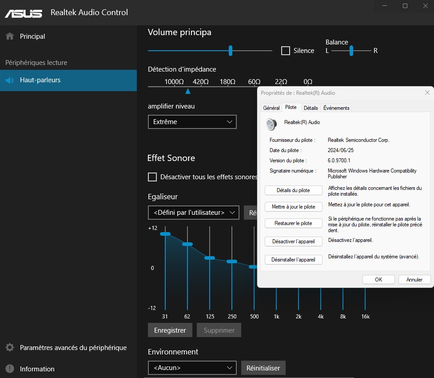Expand the amplifier niveau Extrême dropdown
The image size is (434, 378).
coord(192,122)
